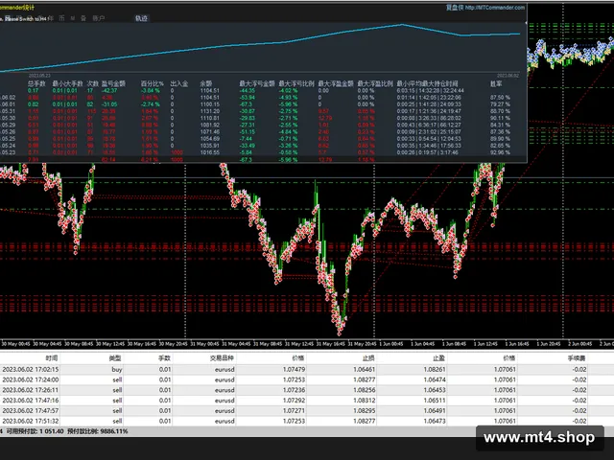Click the 余额 column header

pos(206,83)
